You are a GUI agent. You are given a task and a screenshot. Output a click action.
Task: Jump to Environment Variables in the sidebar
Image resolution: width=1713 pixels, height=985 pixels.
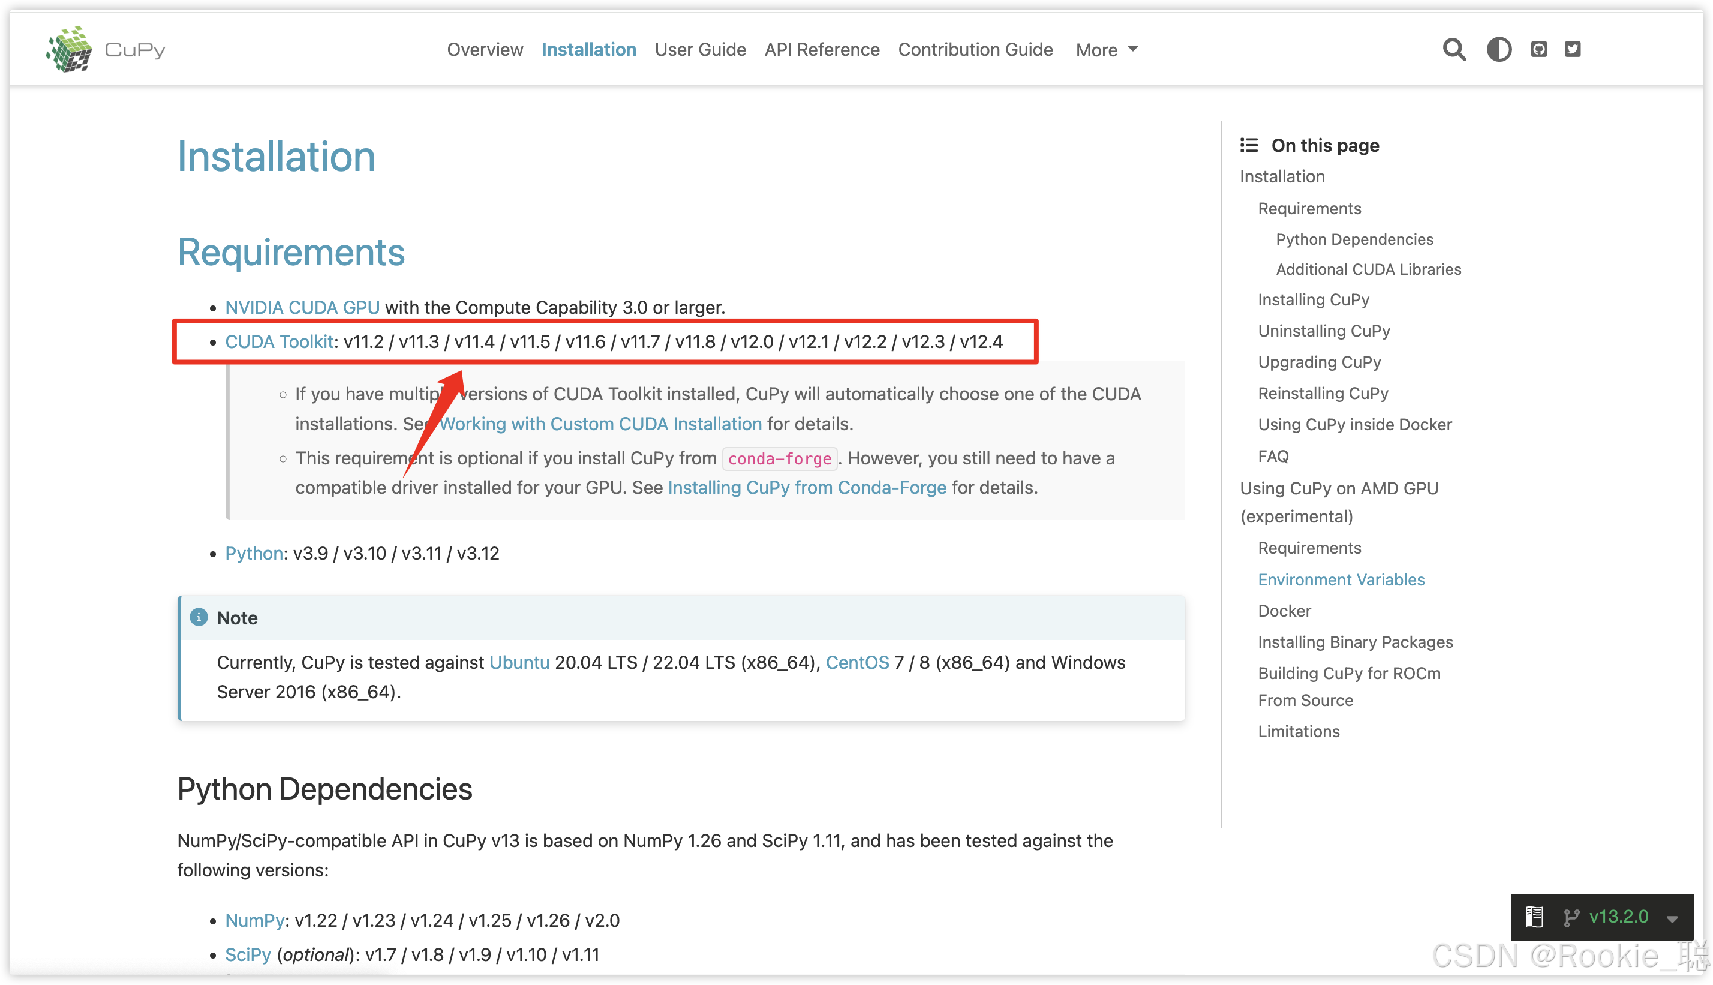[x=1341, y=579]
